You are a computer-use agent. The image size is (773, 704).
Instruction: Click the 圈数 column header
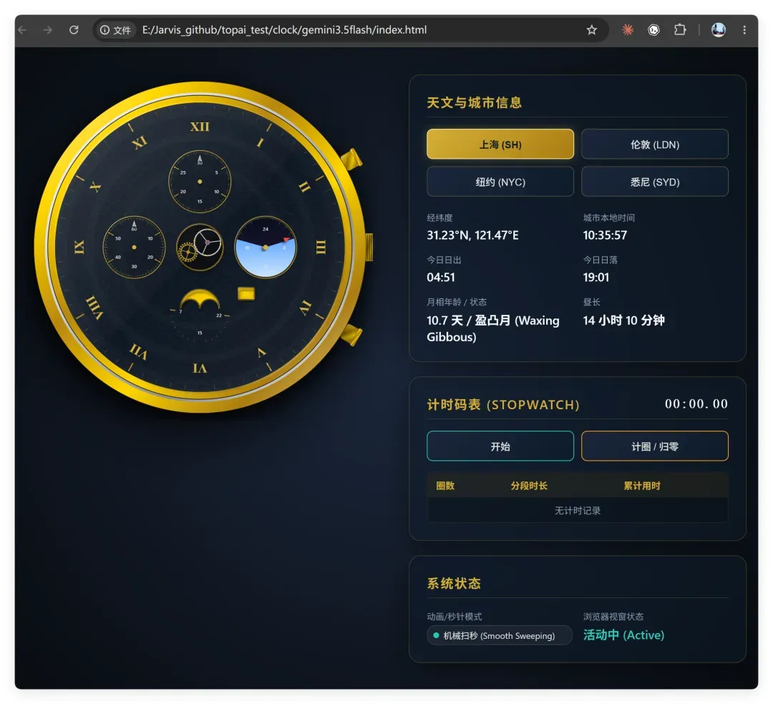coord(445,485)
